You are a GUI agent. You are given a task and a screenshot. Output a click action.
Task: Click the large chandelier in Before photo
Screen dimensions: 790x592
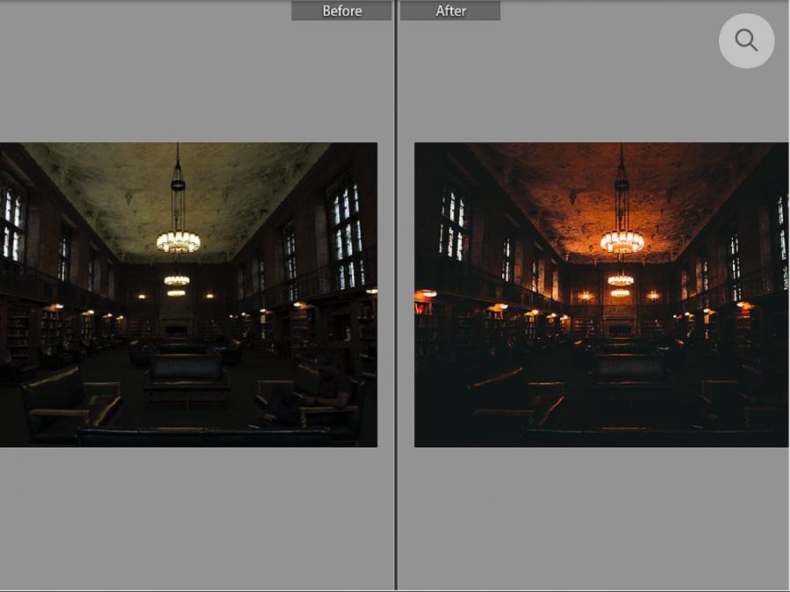(x=178, y=239)
